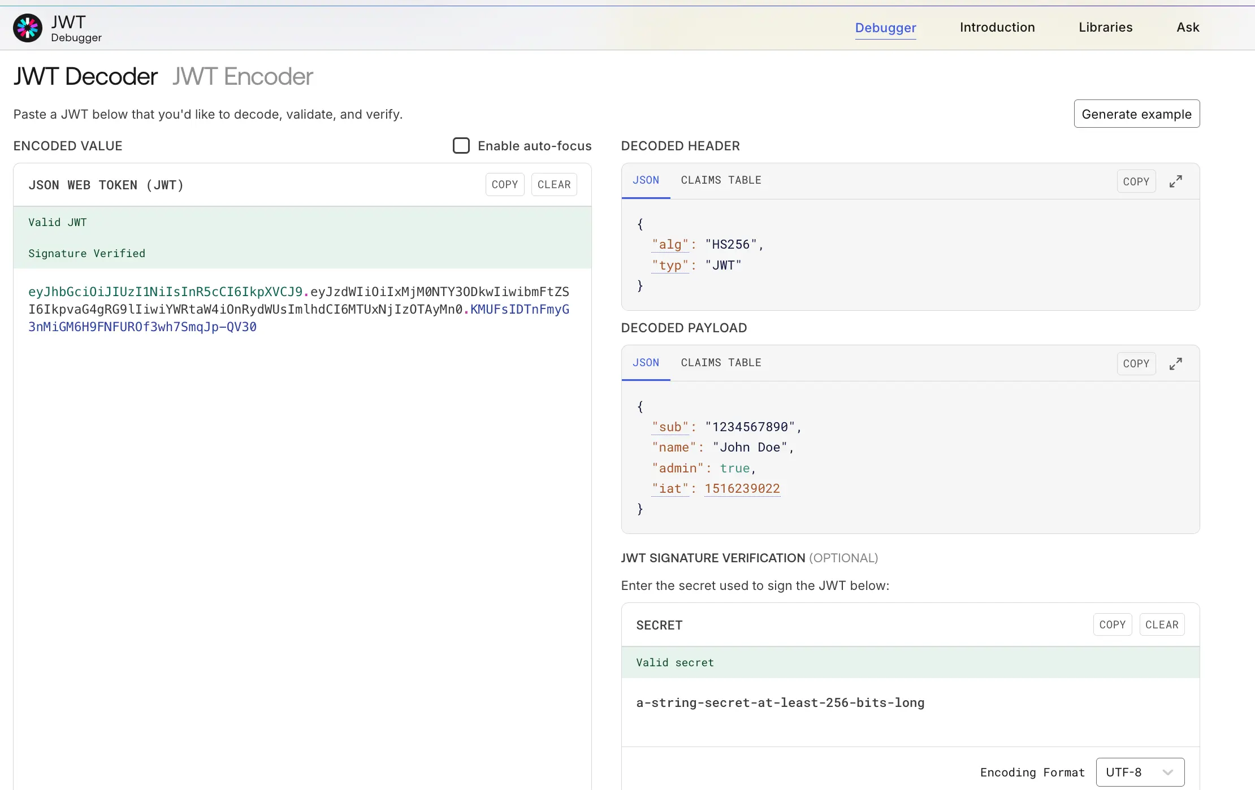Image resolution: width=1255 pixels, height=790 pixels.
Task: Navigate to the Libraries section
Action: [x=1105, y=27]
